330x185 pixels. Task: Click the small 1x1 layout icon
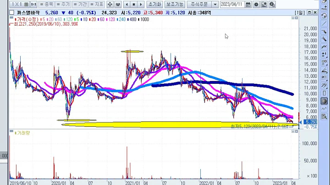tap(33, 4)
